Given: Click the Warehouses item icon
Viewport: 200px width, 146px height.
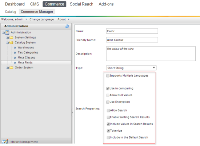Looking at the screenshot, I should point(14,48).
